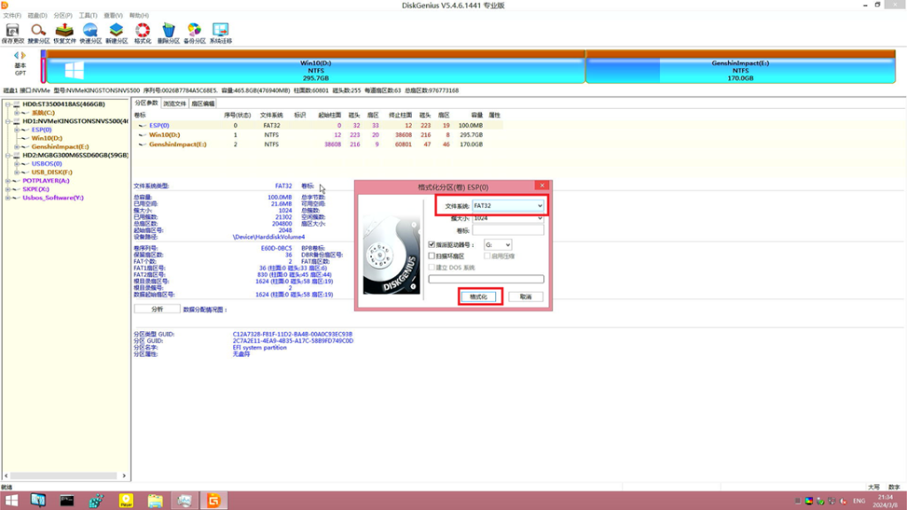Screen dimensions: 907x510
Task: Open the 工具(T) menu
Action: pos(88,16)
